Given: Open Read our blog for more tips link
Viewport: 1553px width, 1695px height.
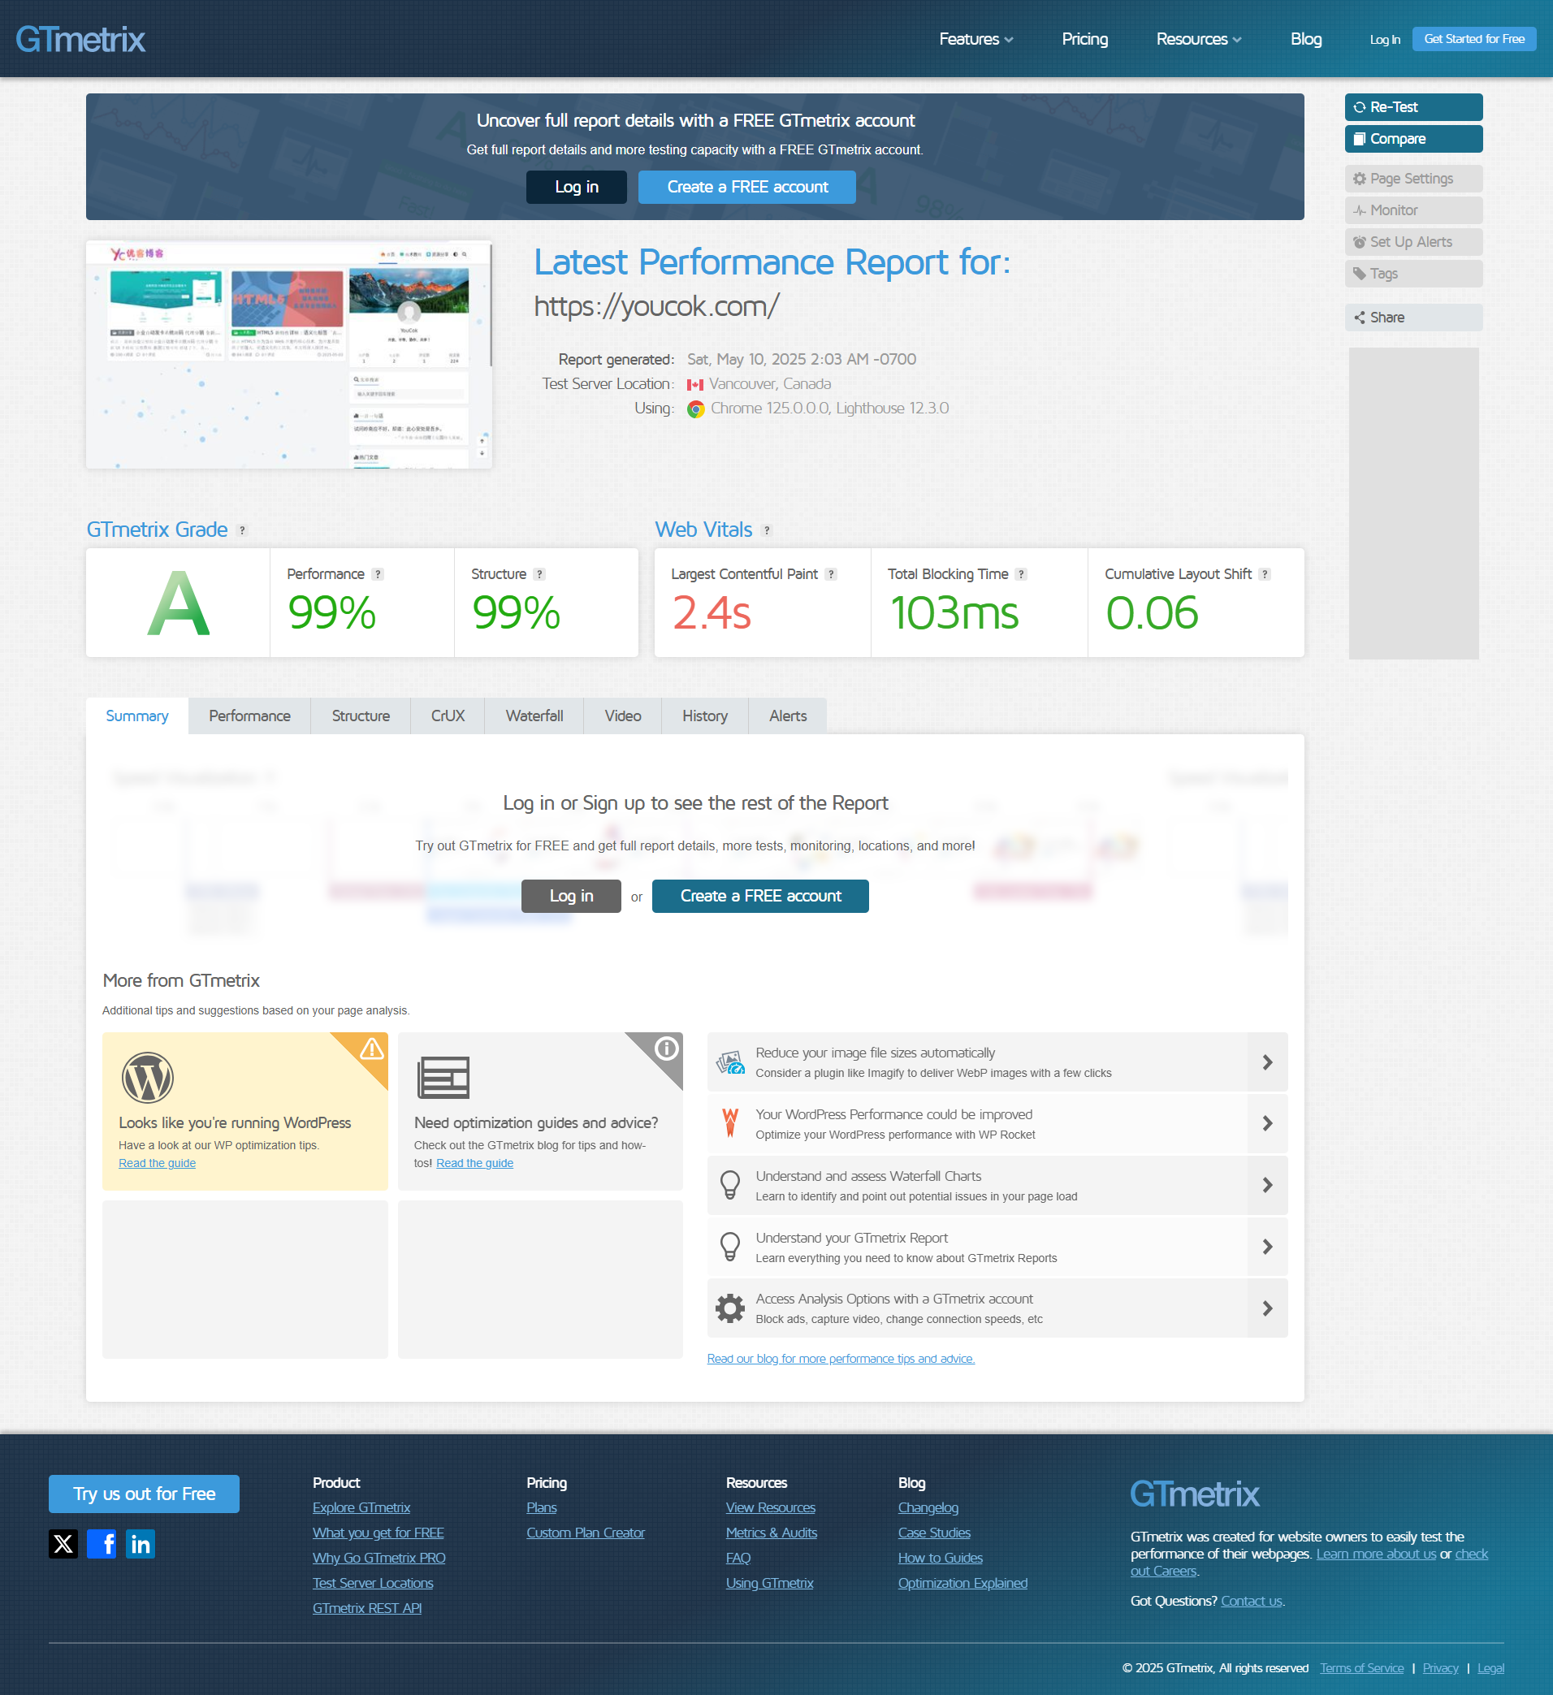Looking at the screenshot, I should 841,1359.
